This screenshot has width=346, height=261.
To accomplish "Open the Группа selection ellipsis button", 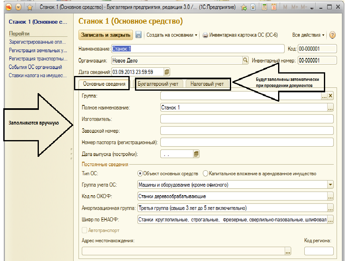I will point(324,96).
